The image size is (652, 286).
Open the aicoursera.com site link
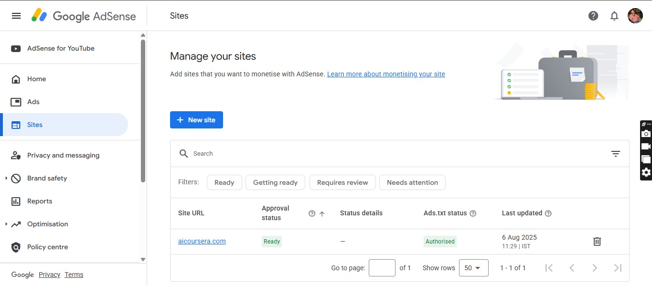tap(202, 241)
